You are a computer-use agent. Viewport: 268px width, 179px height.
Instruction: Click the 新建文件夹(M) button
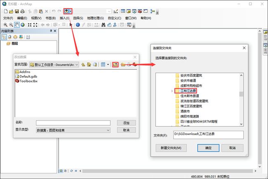171,148
